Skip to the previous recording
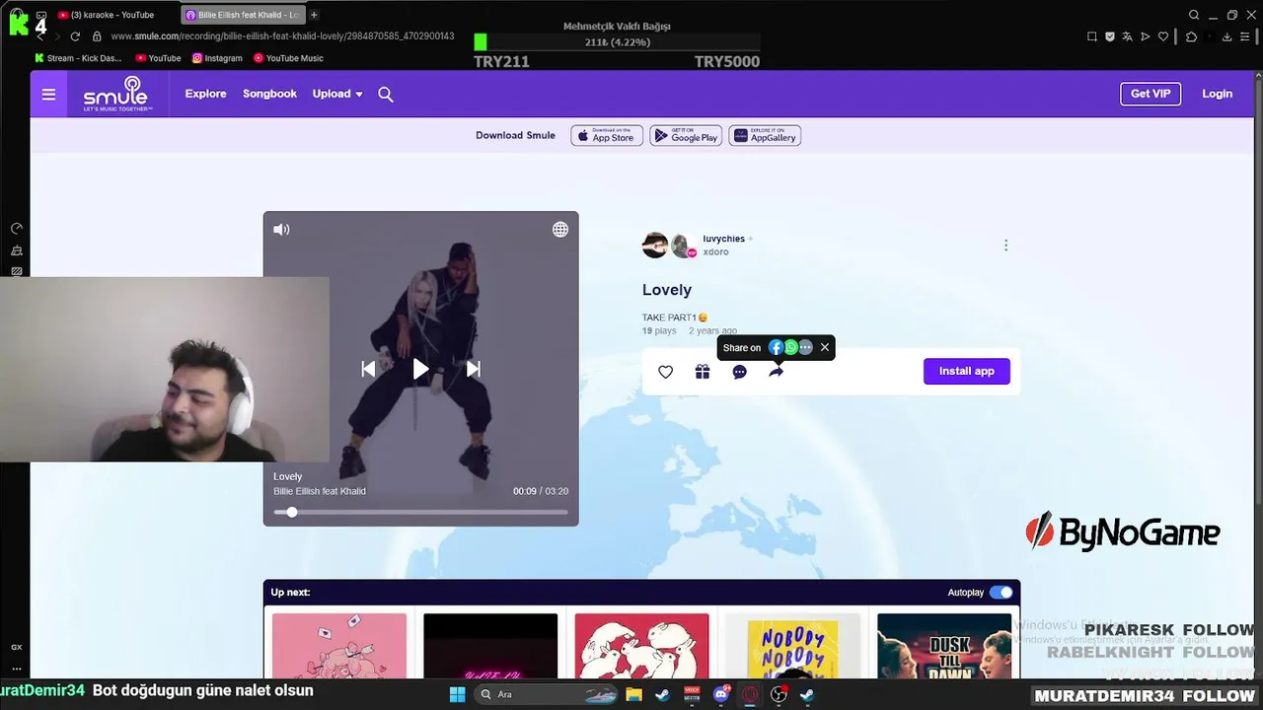The image size is (1263, 710). [368, 369]
